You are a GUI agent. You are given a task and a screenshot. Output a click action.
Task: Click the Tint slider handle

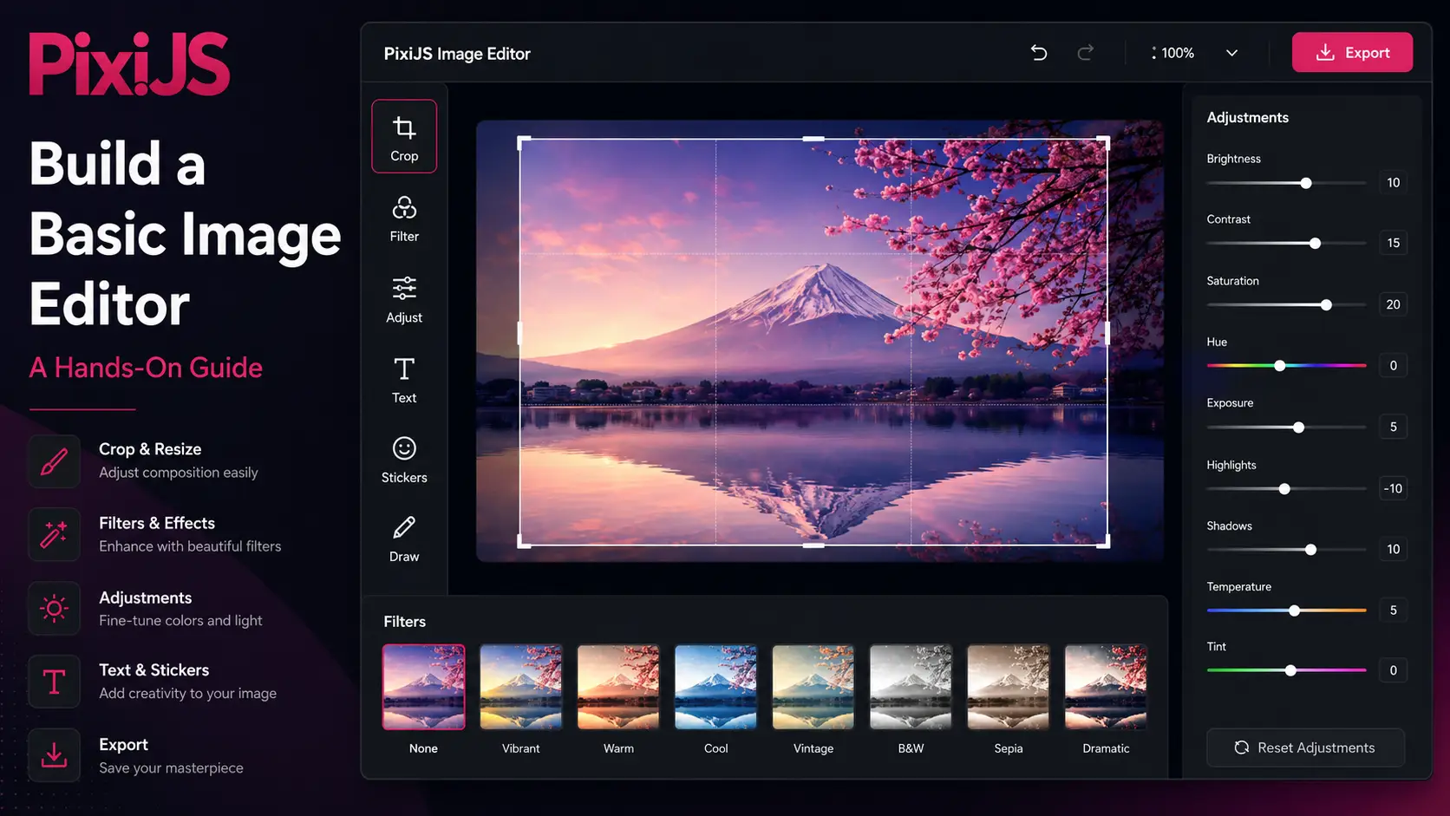(1290, 670)
